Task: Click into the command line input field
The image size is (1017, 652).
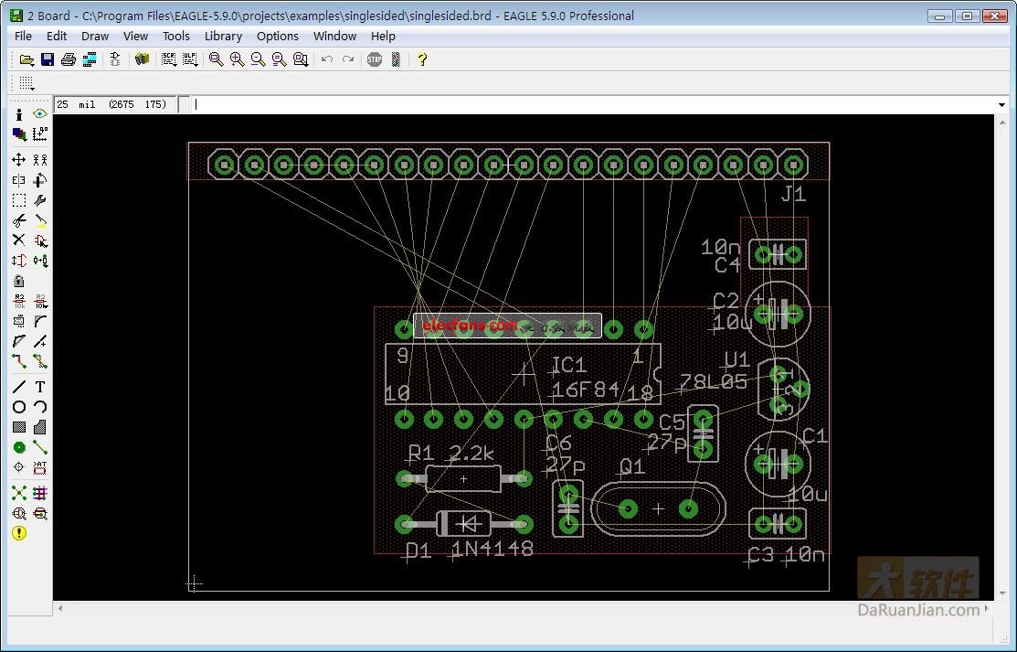Action: click(x=594, y=105)
